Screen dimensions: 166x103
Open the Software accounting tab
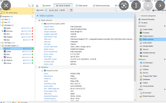click(101, 6)
